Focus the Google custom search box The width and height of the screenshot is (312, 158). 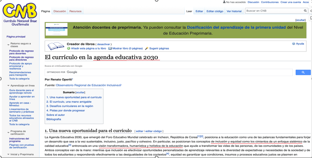point(168,72)
